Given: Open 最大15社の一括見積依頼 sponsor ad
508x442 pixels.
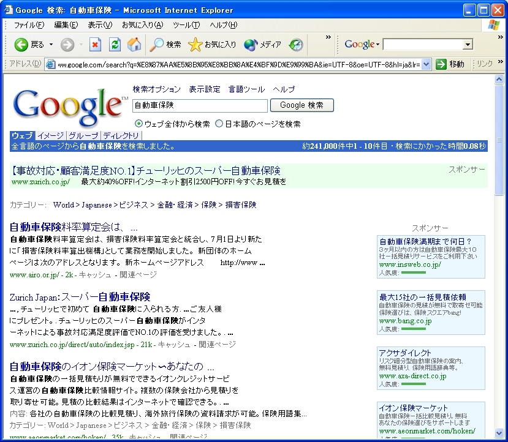Looking at the screenshot, I should point(423,297).
